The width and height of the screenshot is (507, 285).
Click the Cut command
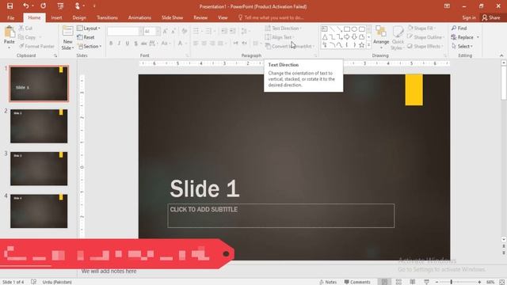(x=25, y=28)
